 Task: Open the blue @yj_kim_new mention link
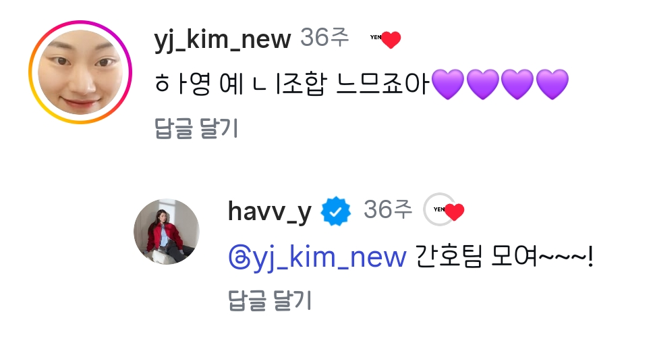(x=317, y=258)
